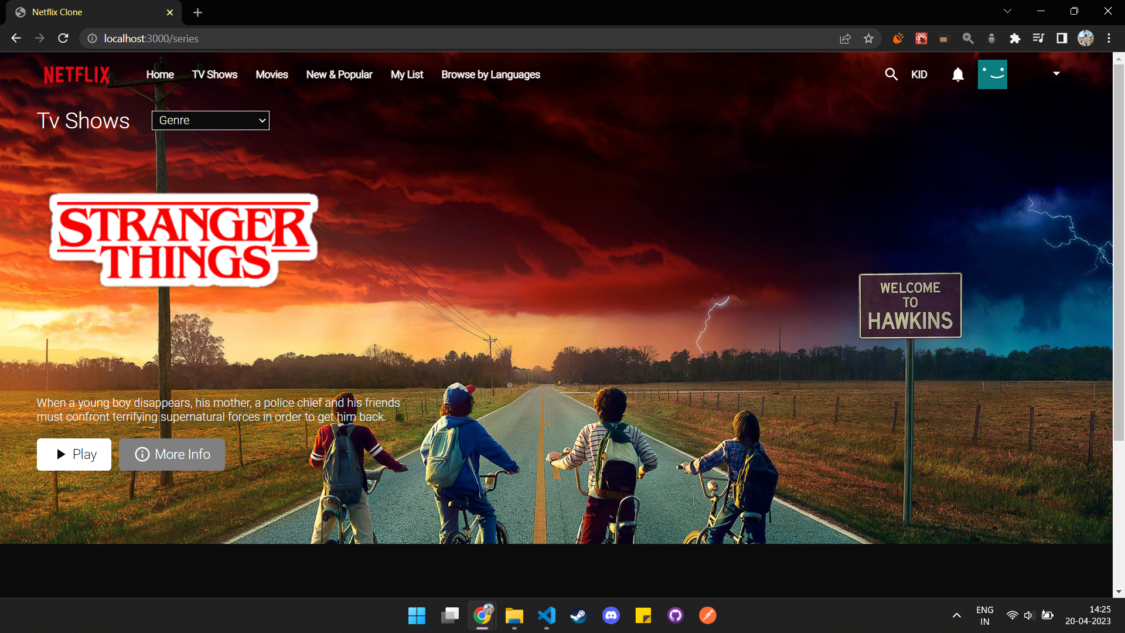View site information icon
The width and height of the screenshot is (1125, 633).
point(92,38)
